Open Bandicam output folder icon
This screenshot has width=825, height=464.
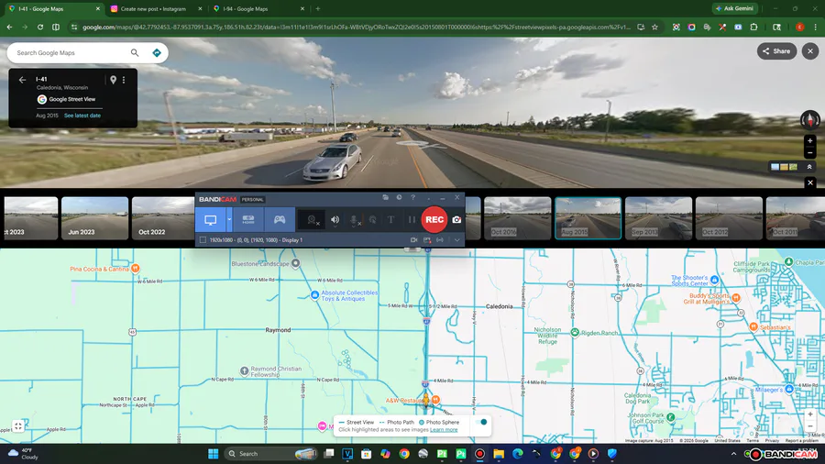pyautogui.click(x=386, y=197)
